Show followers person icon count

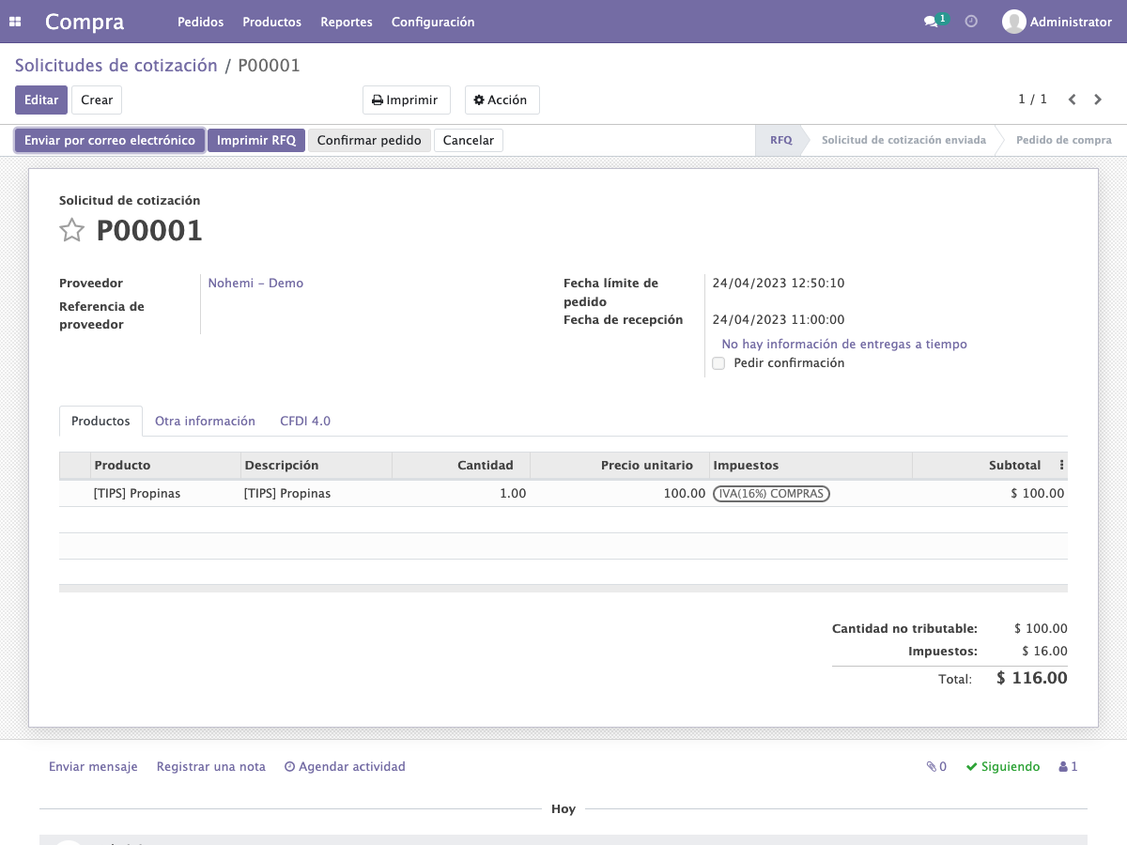(1068, 767)
